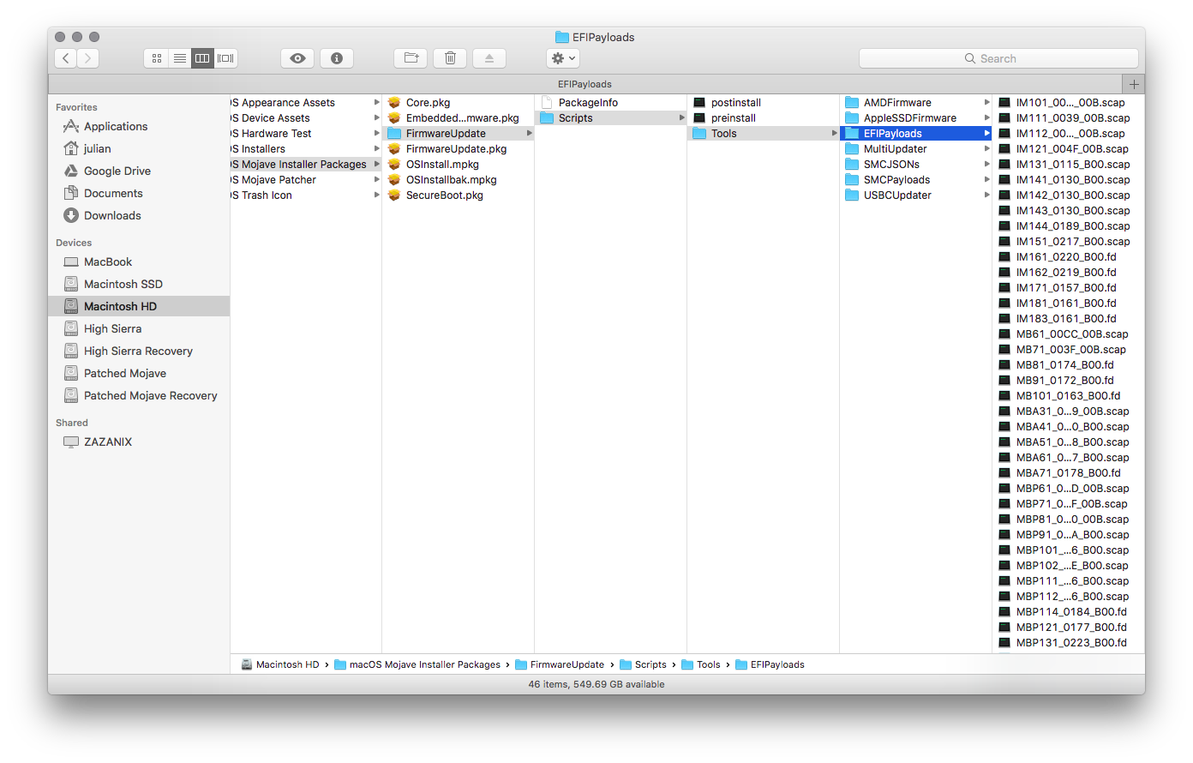1193x763 pixels.
Task: Expand the Scripts folder arrow
Action: point(681,117)
